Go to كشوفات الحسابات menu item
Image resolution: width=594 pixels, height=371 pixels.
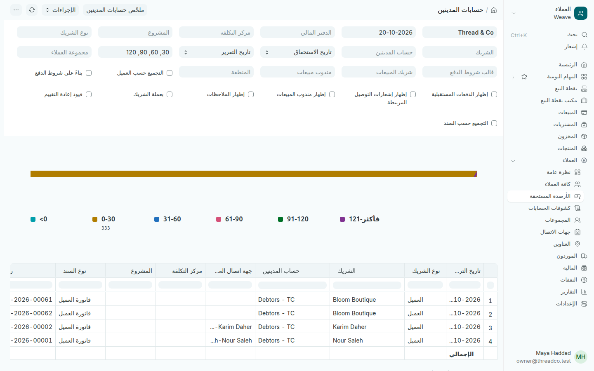(x=546, y=208)
